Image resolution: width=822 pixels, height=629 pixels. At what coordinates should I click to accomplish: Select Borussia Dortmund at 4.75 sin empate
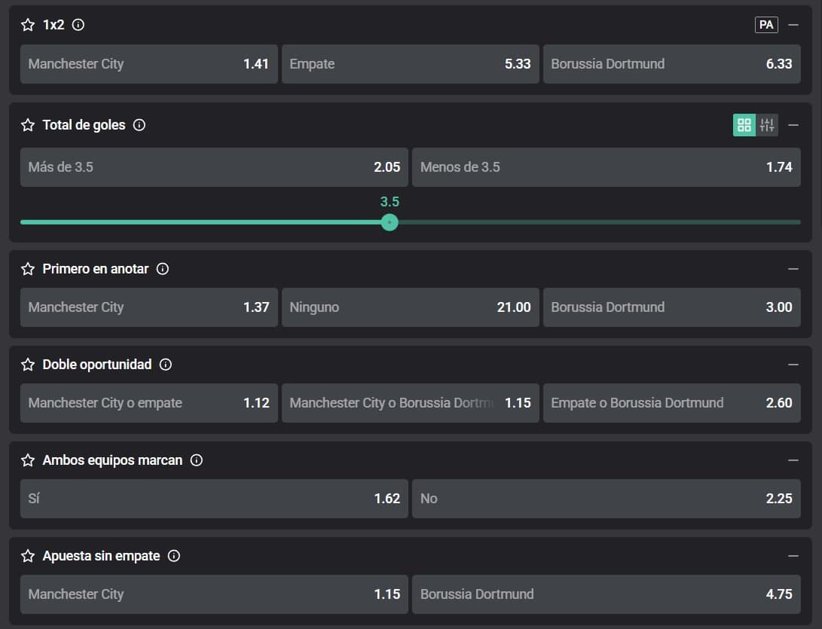606,594
